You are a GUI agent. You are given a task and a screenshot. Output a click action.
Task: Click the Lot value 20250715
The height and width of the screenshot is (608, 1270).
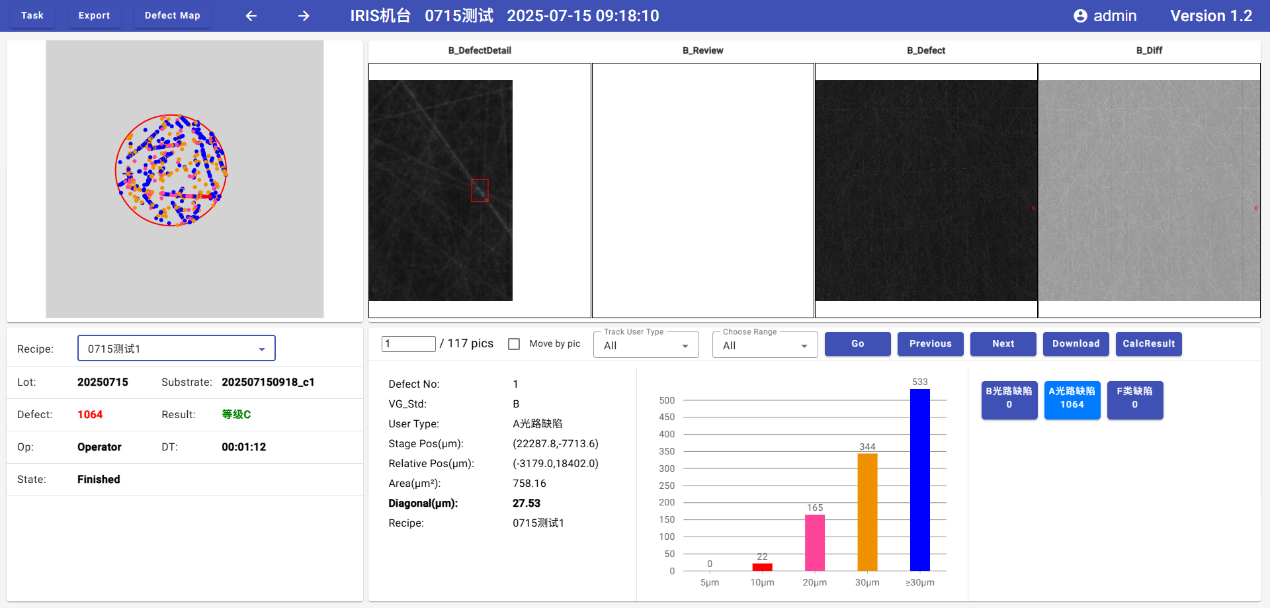point(103,382)
